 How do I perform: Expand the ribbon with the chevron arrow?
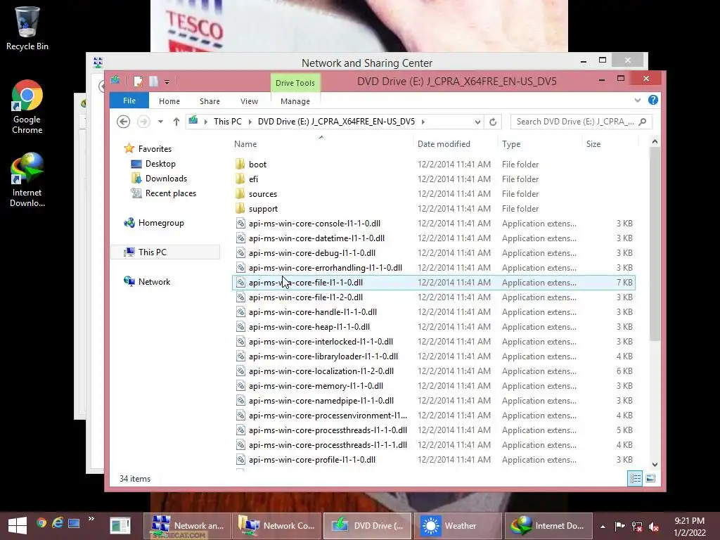pyautogui.click(x=637, y=100)
